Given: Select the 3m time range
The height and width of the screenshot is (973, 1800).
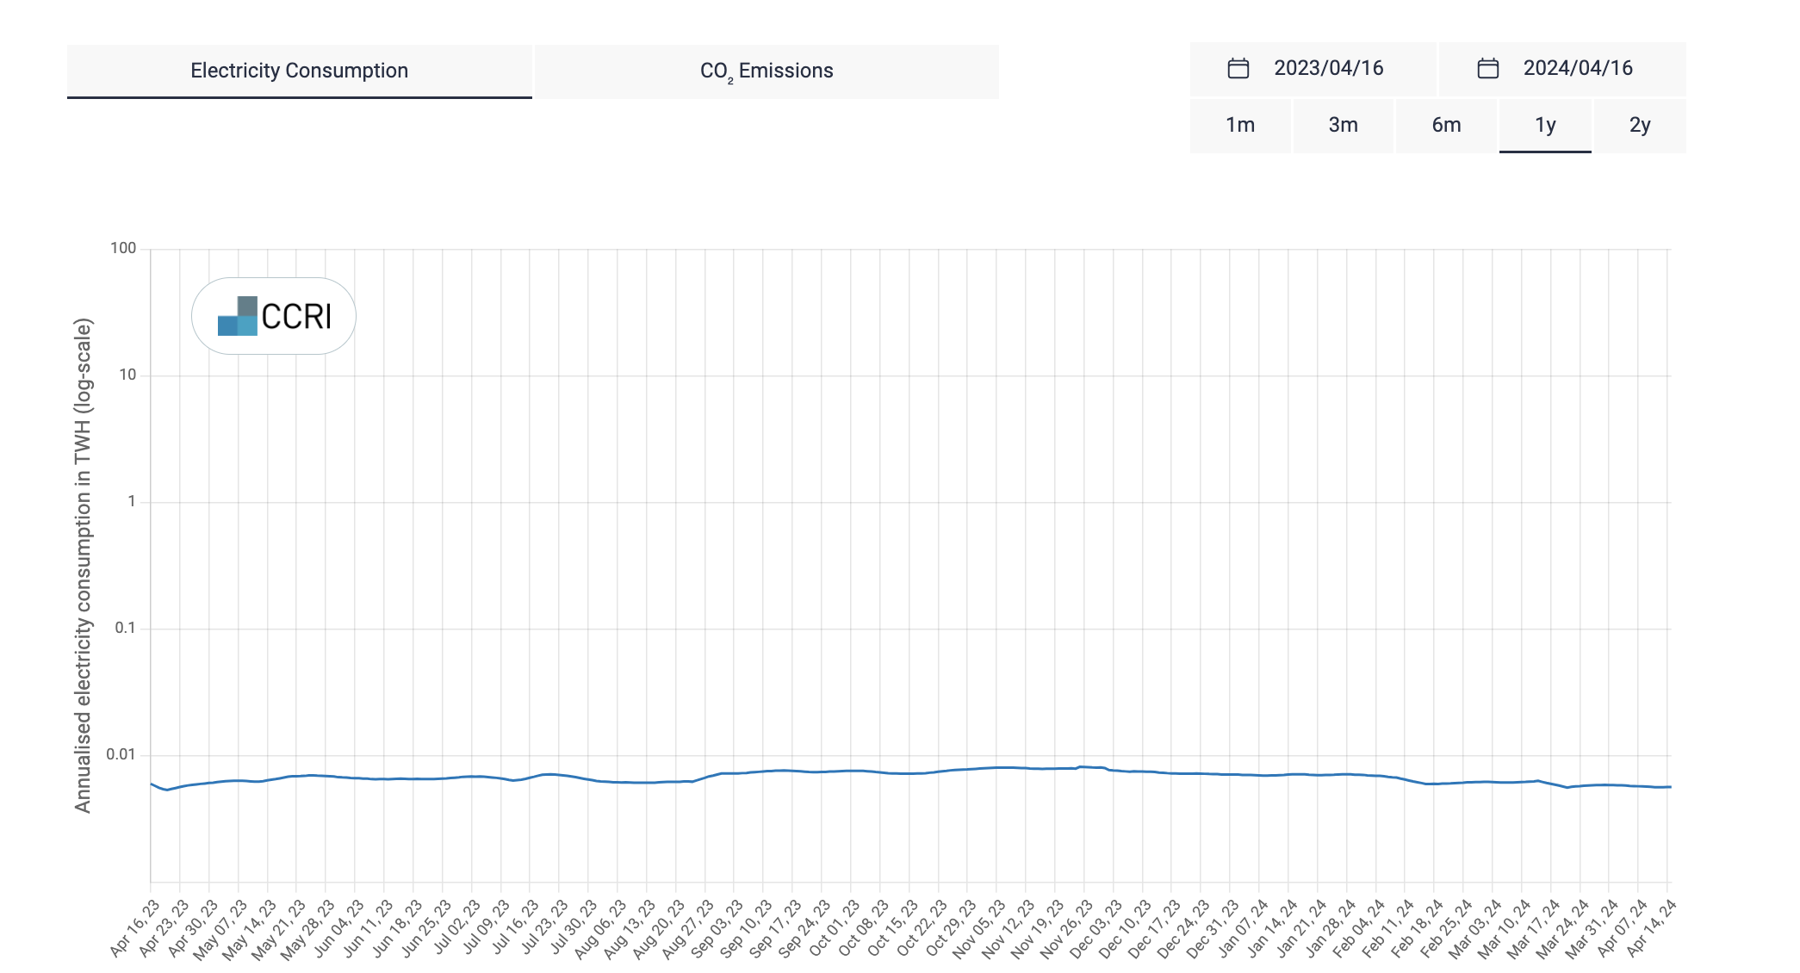Looking at the screenshot, I should click(x=1343, y=126).
